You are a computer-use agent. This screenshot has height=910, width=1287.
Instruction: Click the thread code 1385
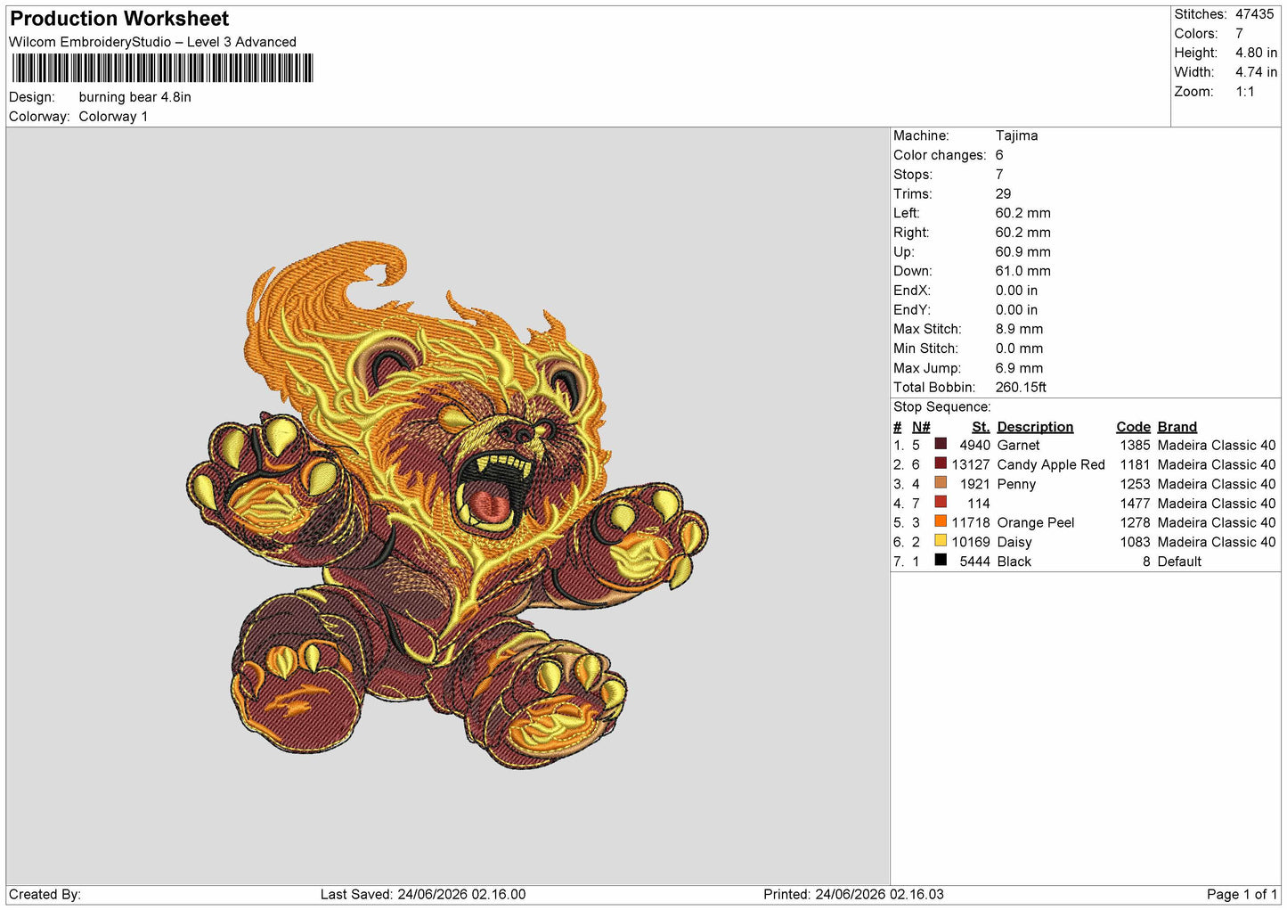click(1135, 446)
